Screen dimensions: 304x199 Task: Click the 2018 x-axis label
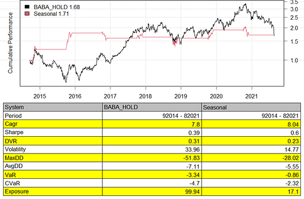coord(145,96)
